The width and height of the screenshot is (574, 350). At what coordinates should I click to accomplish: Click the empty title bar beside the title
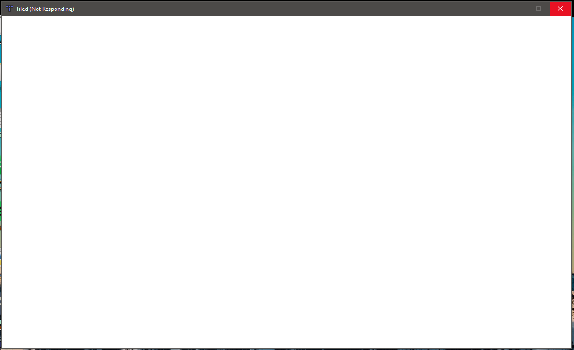tap(285, 9)
